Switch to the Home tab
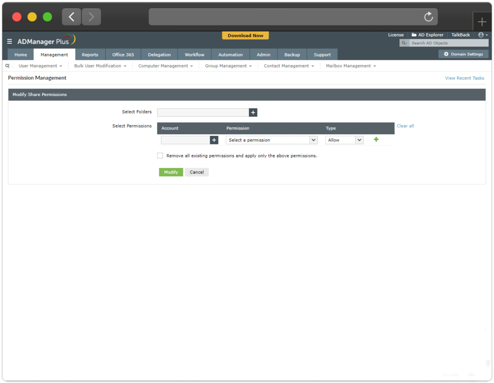The image size is (494, 383). pos(21,55)
